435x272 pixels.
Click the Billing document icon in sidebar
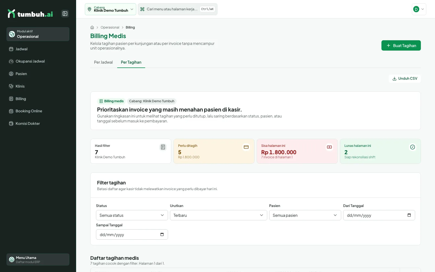click(11, 99)
